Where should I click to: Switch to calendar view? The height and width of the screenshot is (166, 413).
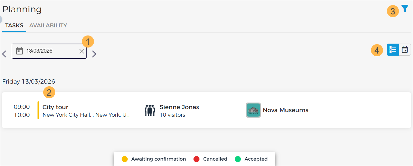(x=405, y=50)
